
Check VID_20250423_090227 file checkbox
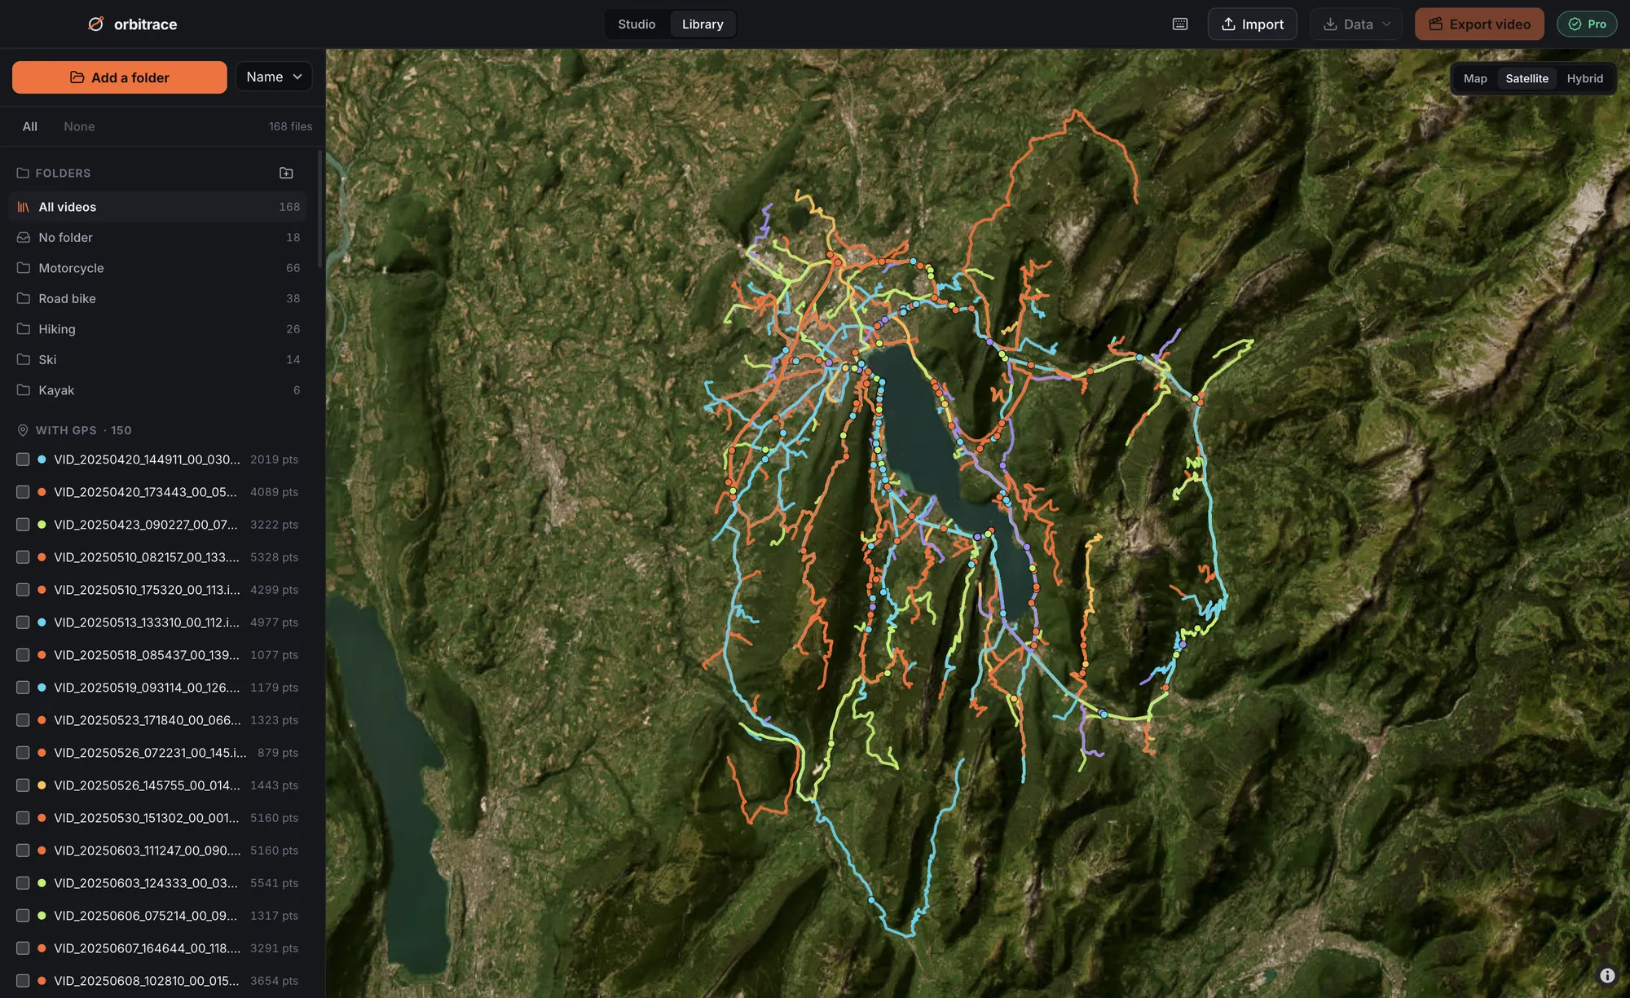[x=23, y=525]
